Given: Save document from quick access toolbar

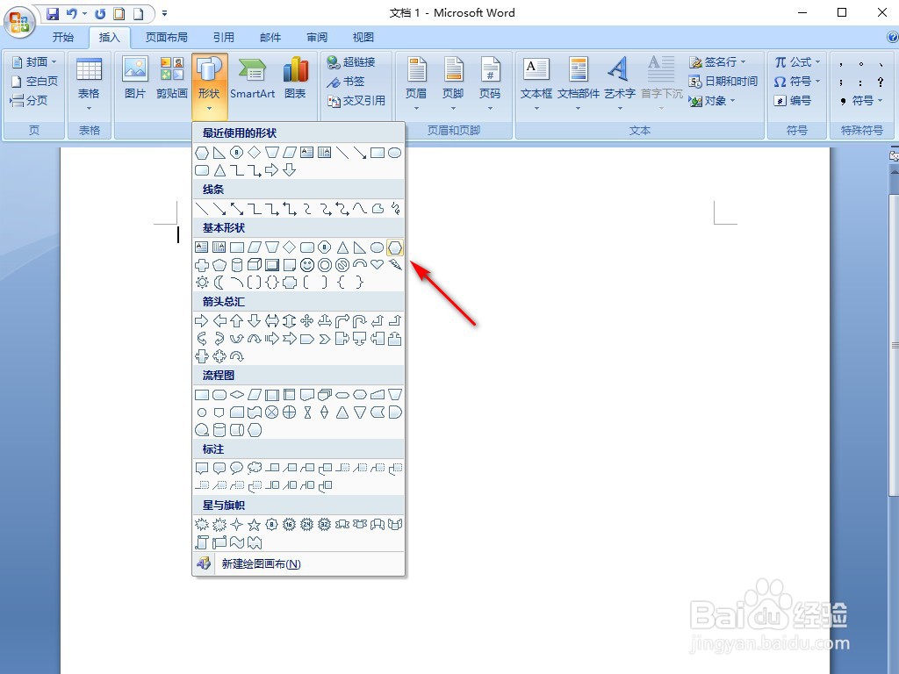Looking at the screenshot, I should [x=53, y=14].
